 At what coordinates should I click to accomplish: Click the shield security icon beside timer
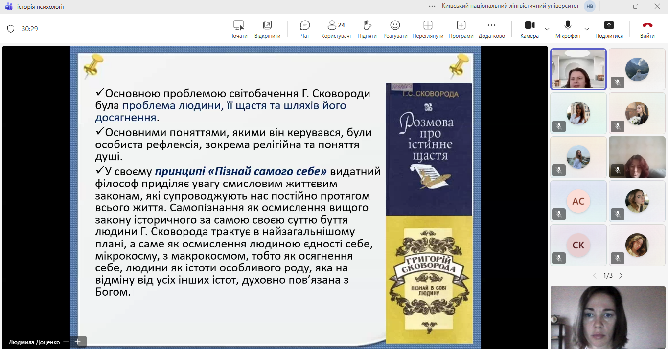(x=11, y=29)
